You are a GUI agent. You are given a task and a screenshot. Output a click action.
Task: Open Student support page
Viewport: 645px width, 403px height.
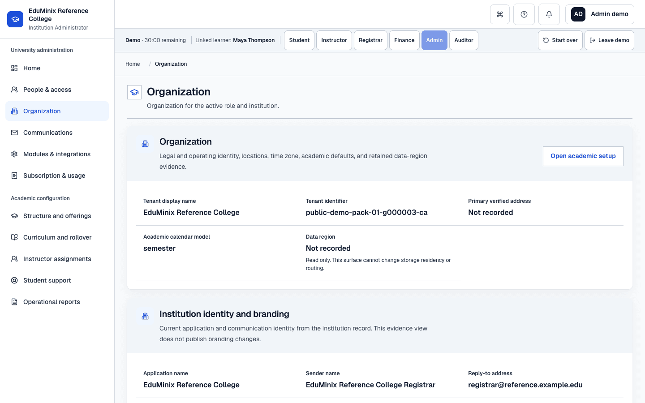click(x=57, y=280)
